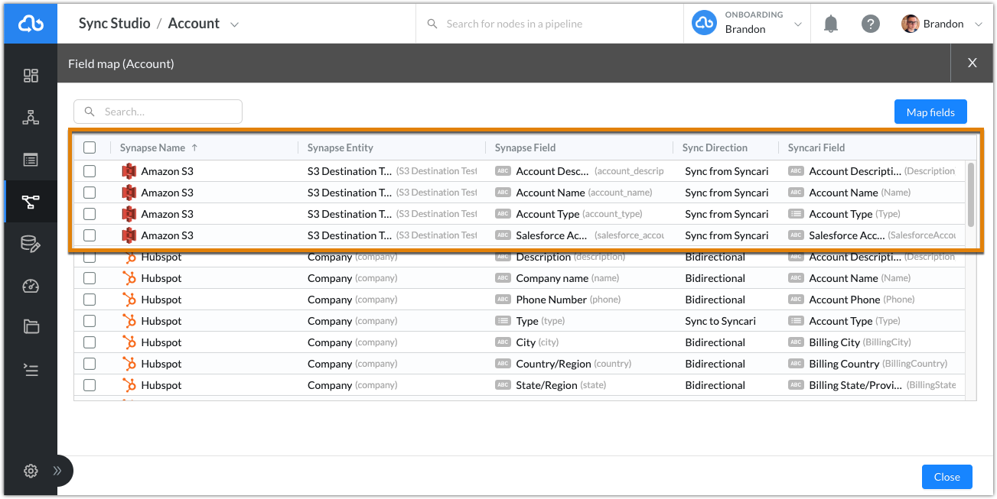Click list type icon beside Hubspot Type field
997x499 pixels.
tap(503, 321)
